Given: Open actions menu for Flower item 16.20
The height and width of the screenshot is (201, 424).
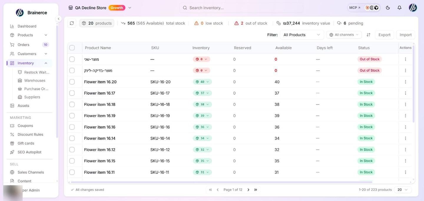Looking at the screenshot, I should point(405,82).
